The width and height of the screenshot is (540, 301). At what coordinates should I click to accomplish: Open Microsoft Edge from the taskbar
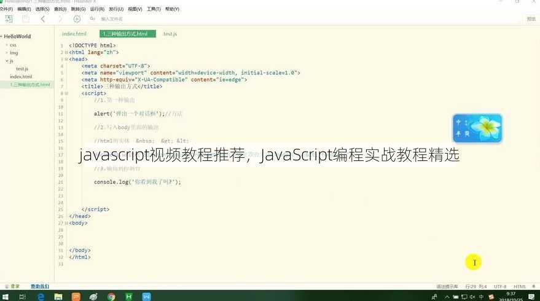coord(41,297)
